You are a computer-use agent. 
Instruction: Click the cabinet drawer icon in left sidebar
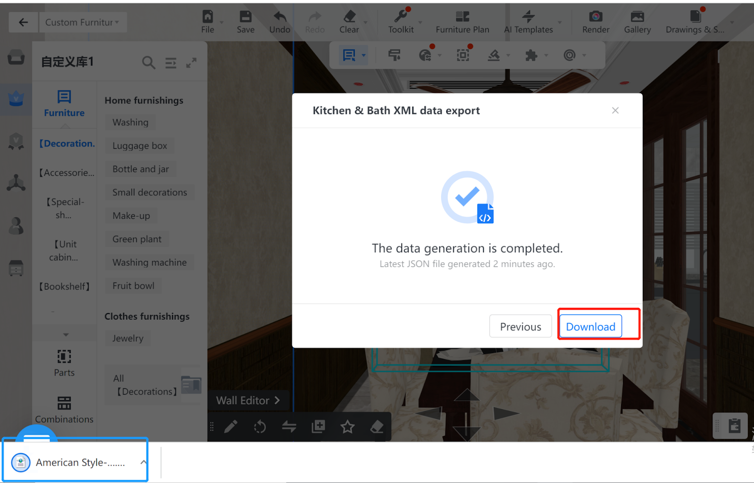point(16,268)
